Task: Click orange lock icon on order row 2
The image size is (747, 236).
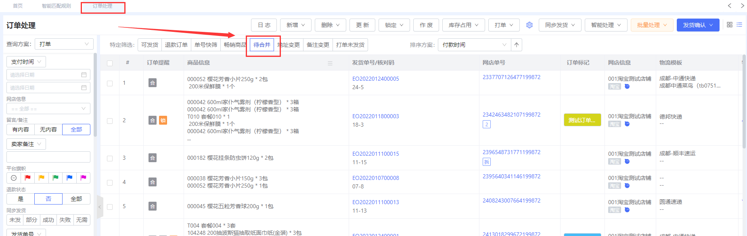Action: click(x=163, y=120)
